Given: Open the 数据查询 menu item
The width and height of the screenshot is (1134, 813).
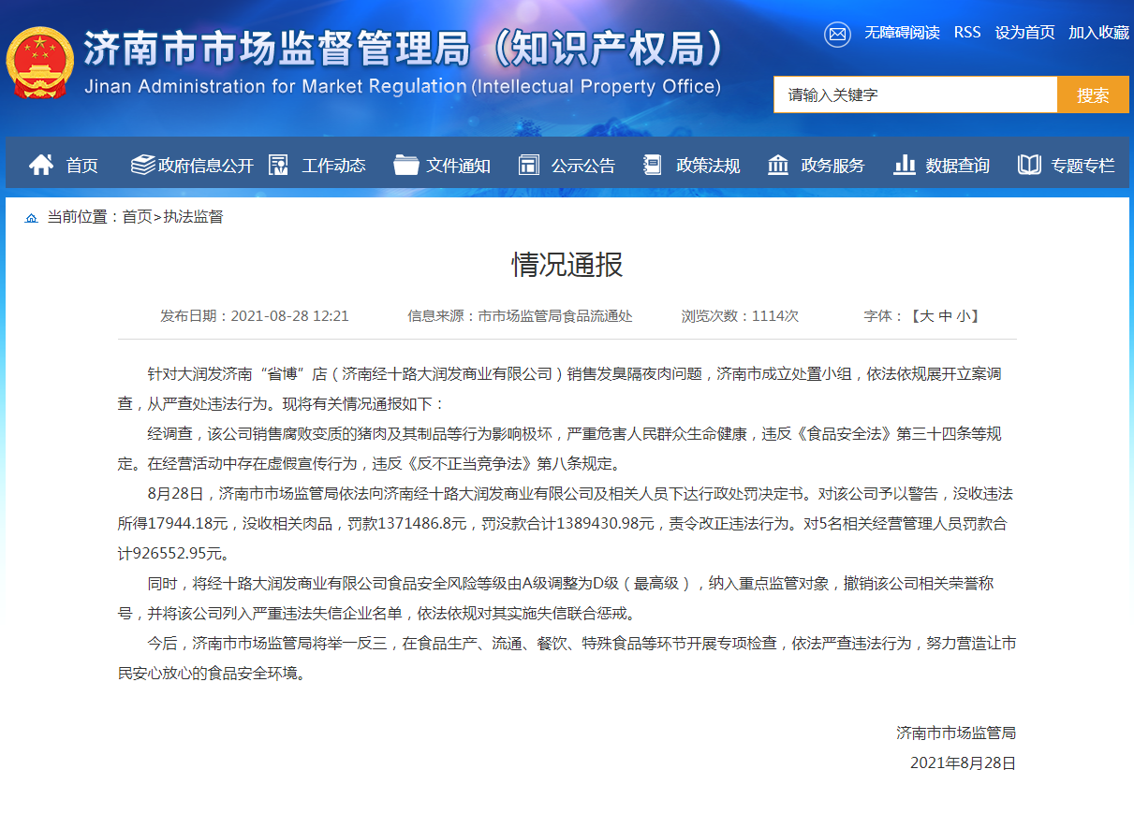Looking at the screenshot, I should [957, 166].
